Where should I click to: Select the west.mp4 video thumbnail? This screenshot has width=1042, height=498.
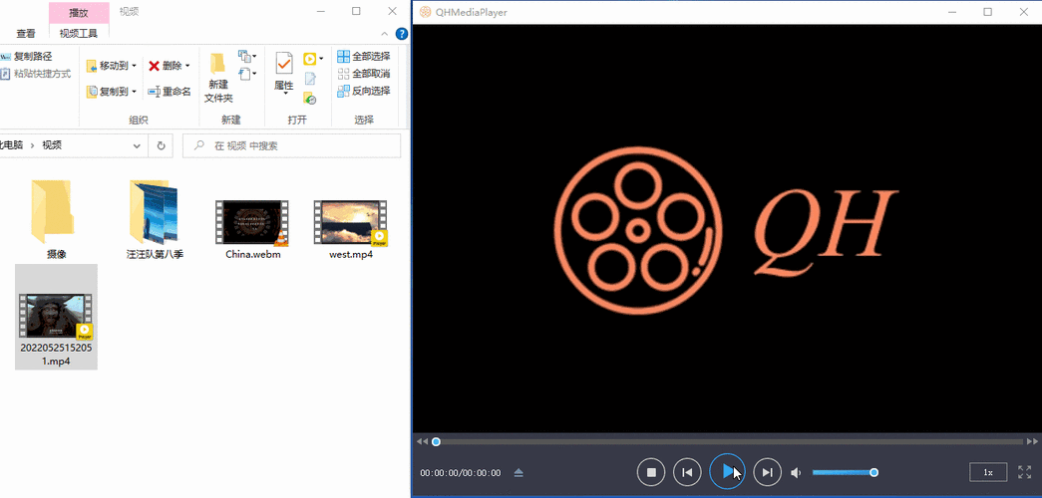coord(350,221)
